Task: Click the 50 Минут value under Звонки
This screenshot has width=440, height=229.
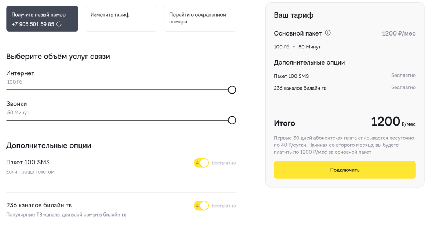Action: tap(18, 113)
